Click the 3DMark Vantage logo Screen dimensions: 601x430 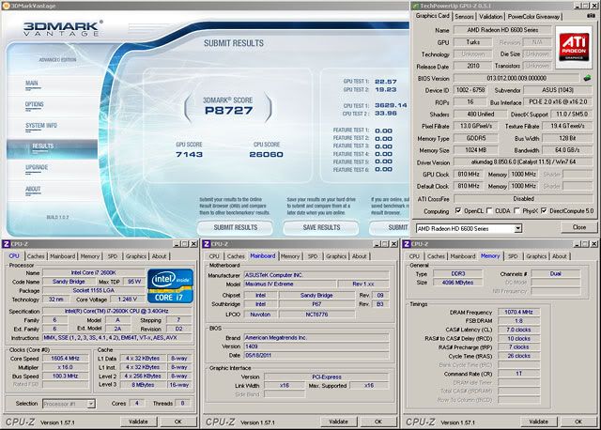(63, 29)
